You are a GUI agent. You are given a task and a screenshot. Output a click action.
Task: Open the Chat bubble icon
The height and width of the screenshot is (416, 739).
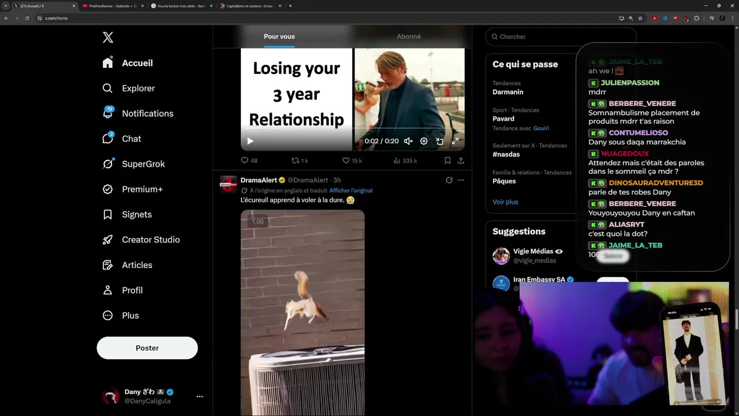click(107, 139)
